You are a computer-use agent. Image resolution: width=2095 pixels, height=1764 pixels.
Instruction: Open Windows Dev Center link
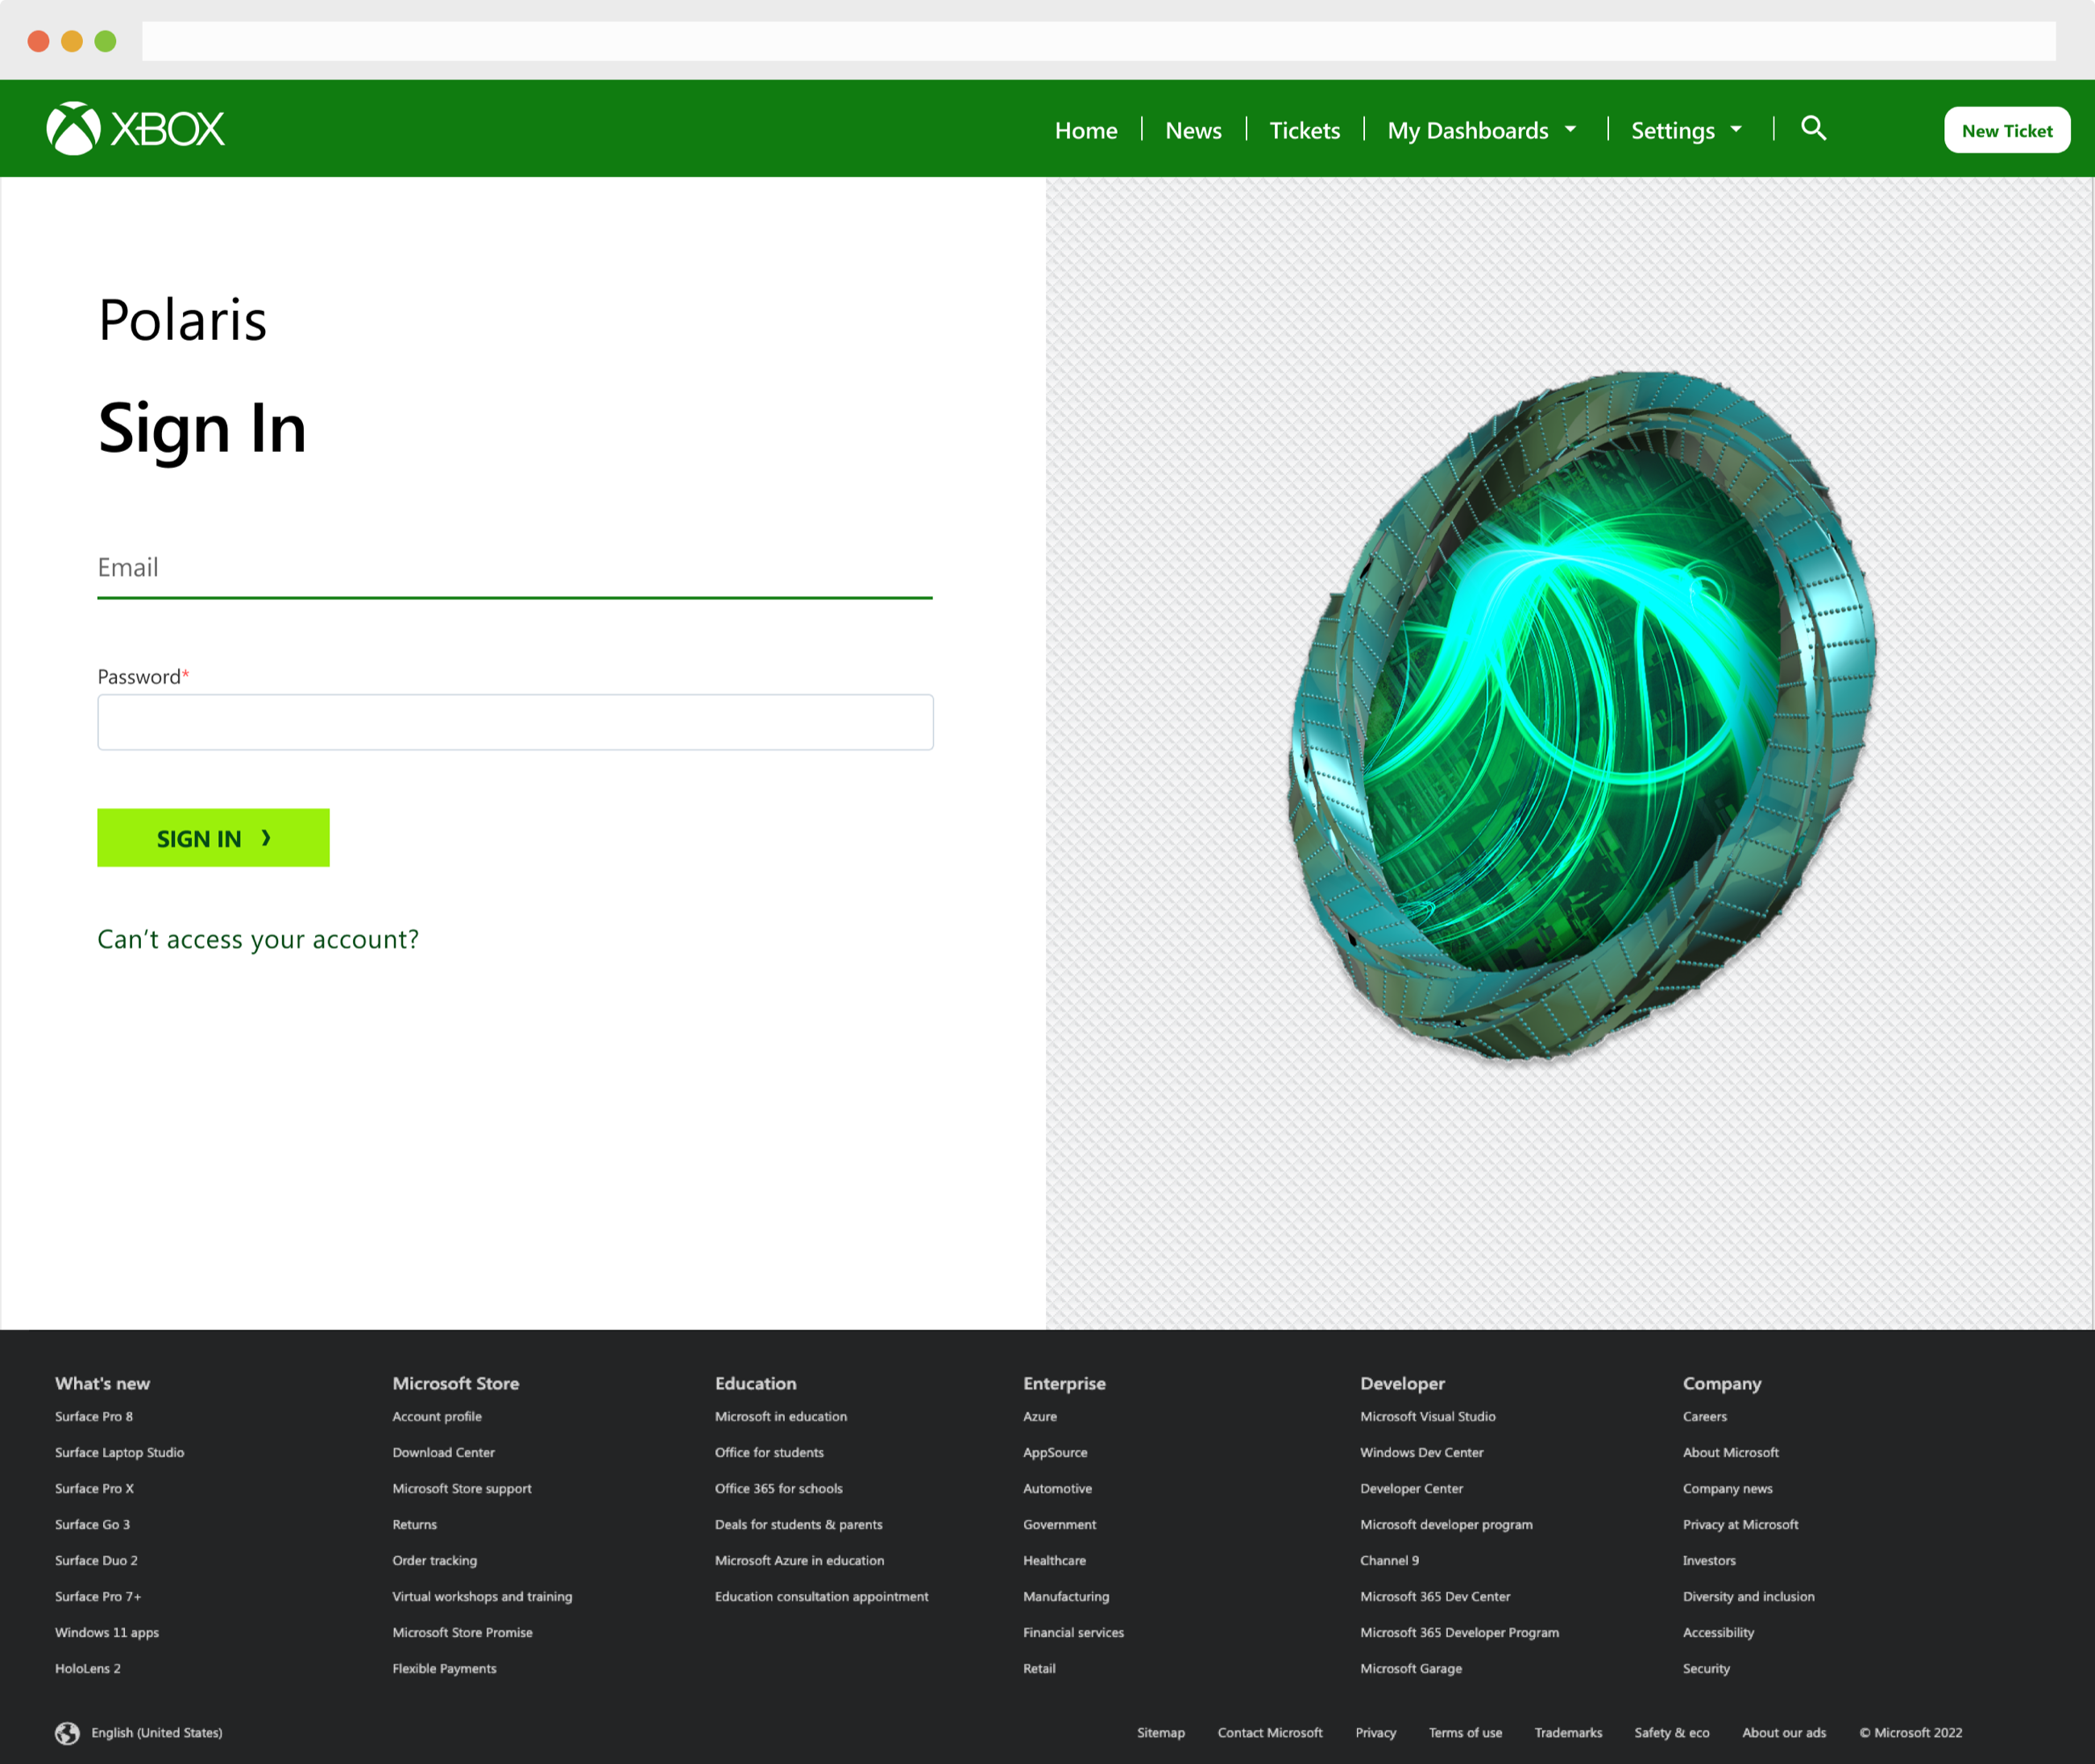[1421, 1453]
